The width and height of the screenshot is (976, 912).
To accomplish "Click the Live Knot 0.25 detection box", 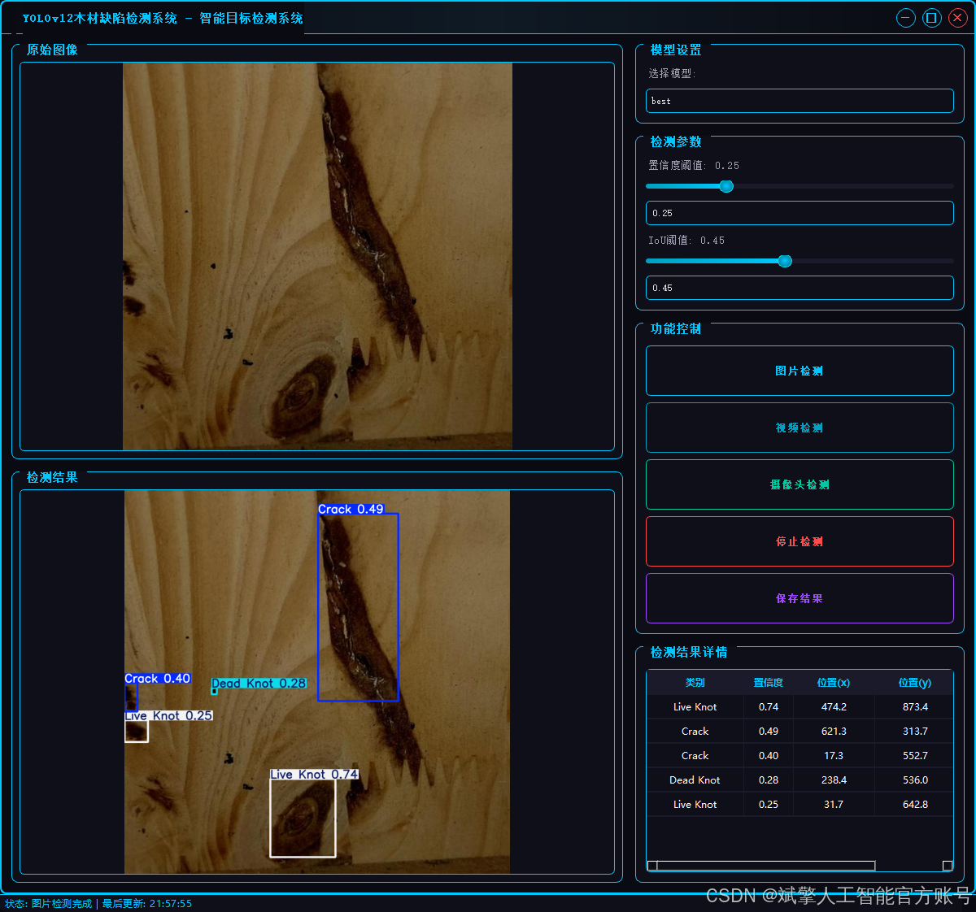I will point(137,731).
